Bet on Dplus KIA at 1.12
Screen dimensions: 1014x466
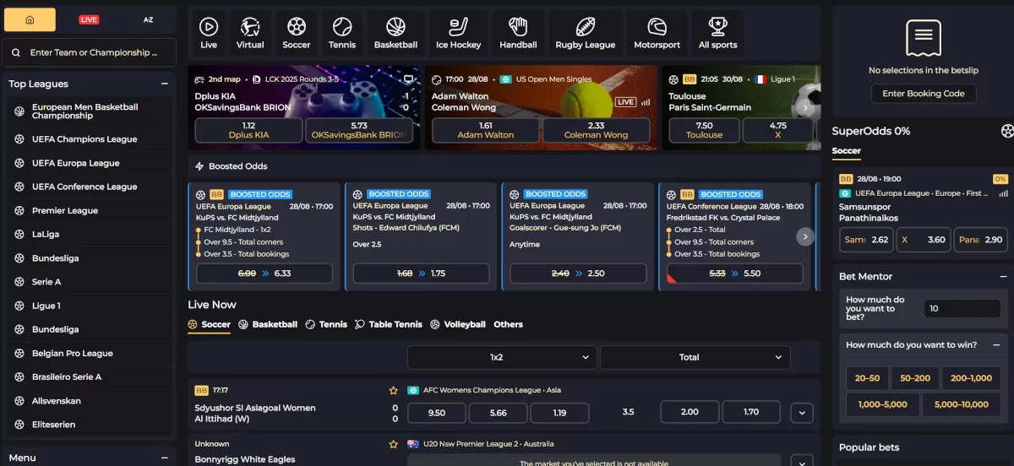click(248, 130)
